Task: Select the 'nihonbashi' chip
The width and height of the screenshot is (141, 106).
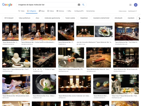Action: coord(118,18)
